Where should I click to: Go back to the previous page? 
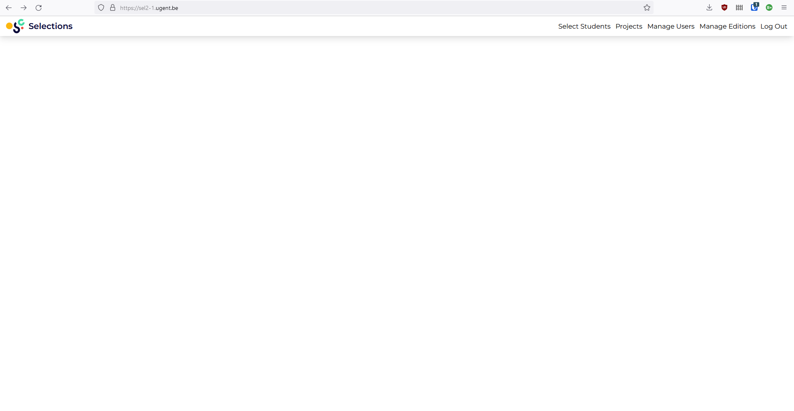9,8
